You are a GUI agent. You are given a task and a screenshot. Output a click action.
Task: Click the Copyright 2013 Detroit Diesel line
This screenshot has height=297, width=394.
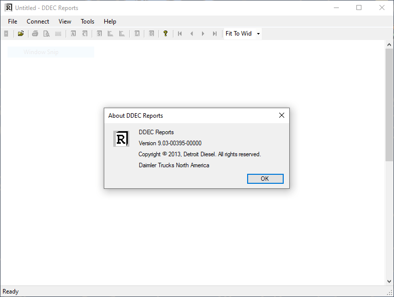pyautogui.click(x=200, y=154)
